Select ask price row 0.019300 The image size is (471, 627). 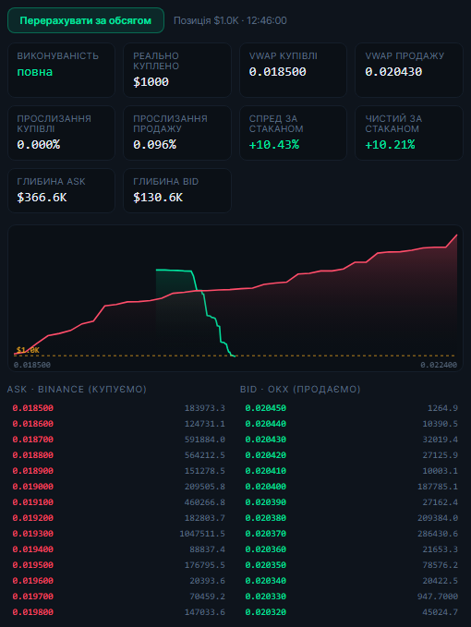116,534
